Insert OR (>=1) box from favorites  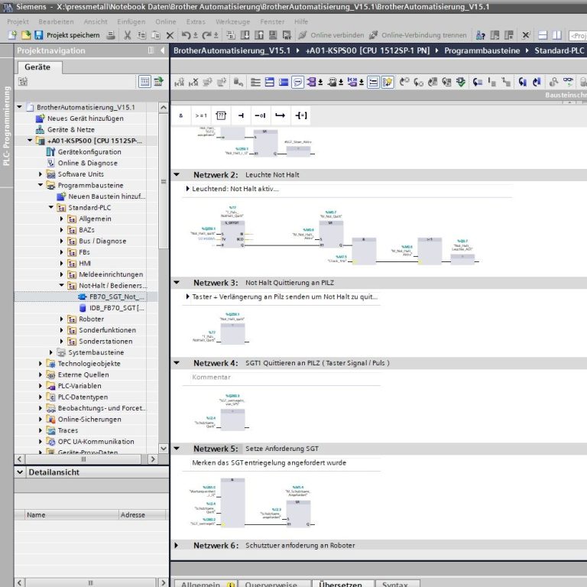201,115
